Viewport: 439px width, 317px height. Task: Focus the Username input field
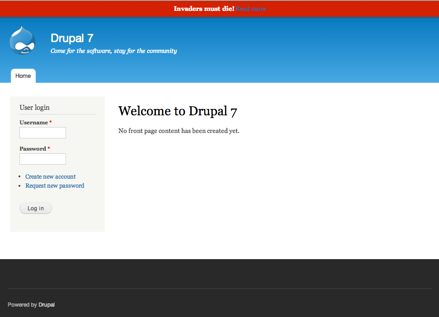(42, 133)
